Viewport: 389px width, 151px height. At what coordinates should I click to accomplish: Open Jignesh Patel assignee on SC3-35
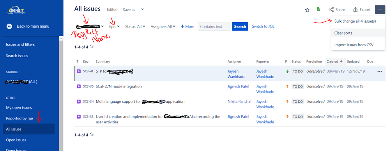tap(239, 86)
